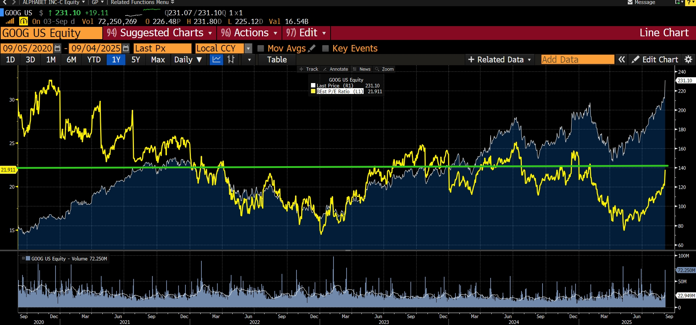Select the YTD time range
The height and width of the screenshot is (325, 696).
coord(94,59)
